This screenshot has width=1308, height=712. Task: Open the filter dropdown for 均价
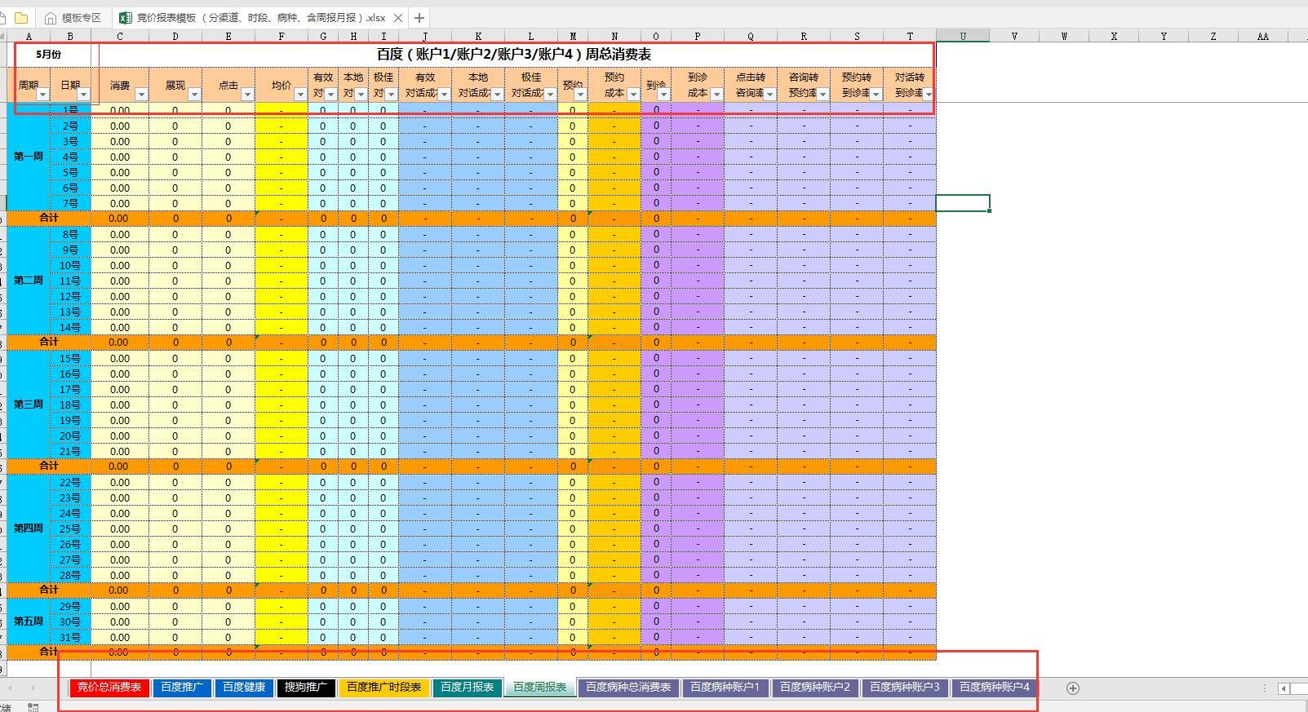(x=300, y=95)
